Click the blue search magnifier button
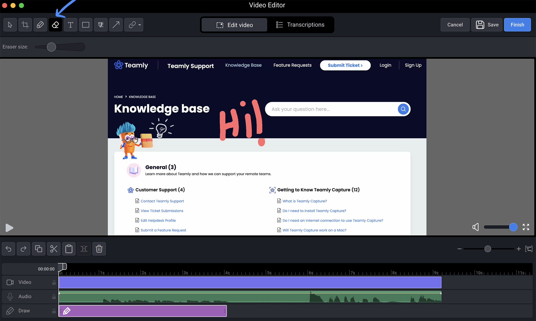The width and height of the screenshot is (536, 321). [x=403, y=109]
